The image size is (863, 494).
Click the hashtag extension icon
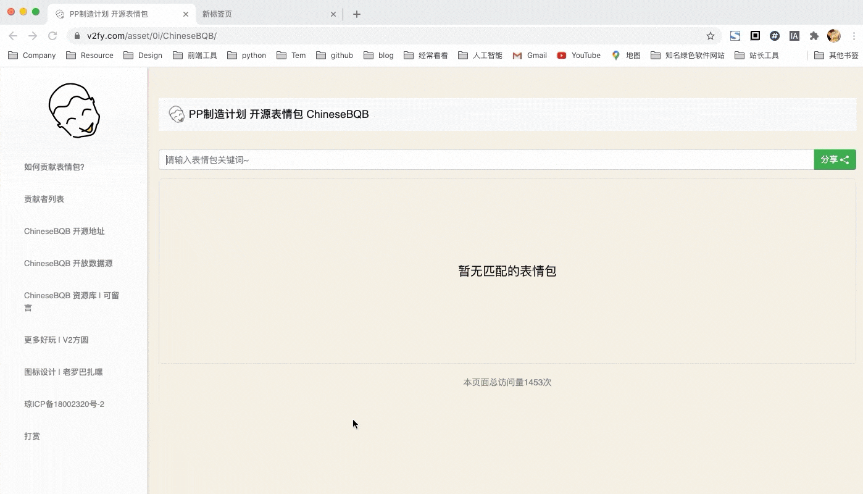point(775,36)
